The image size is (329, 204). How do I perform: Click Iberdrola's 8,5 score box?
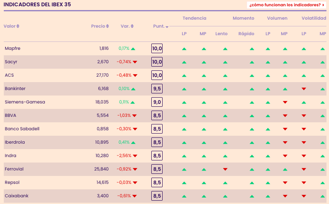tap(157, 142)
